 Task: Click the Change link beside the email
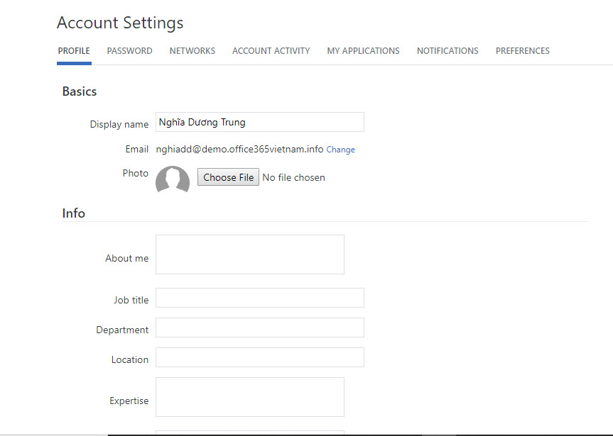(340, 150)
